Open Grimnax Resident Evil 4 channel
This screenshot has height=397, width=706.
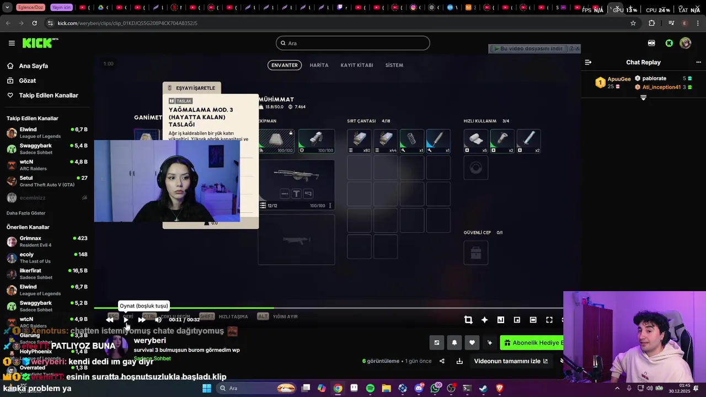47,242
